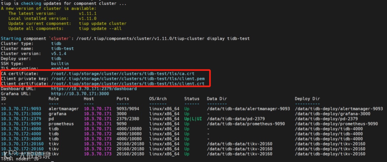Click the client certificate path client.crt
The width and height of the screenshot is (387, 162).
[x=128, y=84]
